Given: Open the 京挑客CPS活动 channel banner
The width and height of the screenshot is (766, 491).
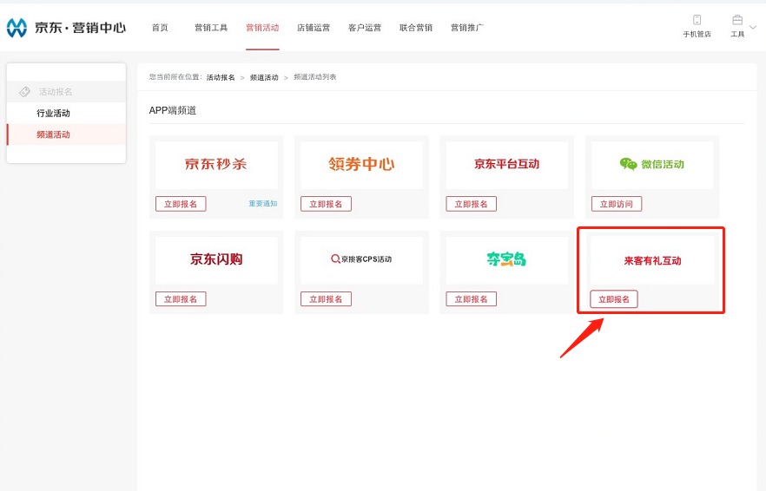Looking at the screenshot, I should (x=361, y=260).
